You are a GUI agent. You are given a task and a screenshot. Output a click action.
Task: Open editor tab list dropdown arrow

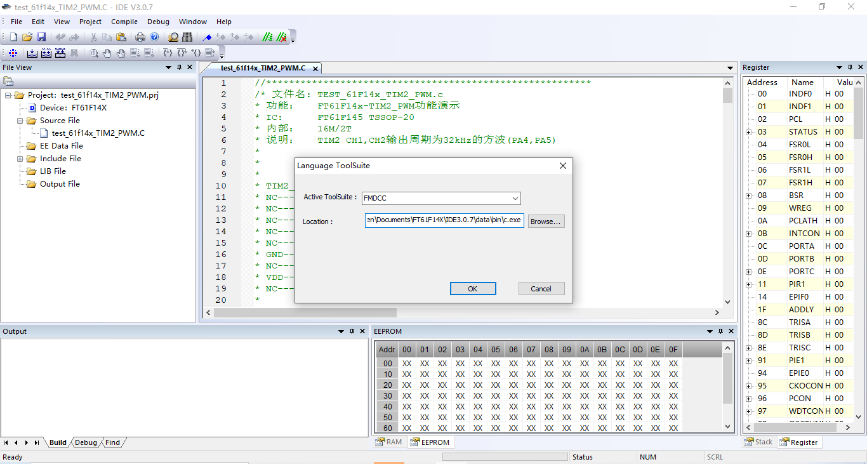(731, 68)
